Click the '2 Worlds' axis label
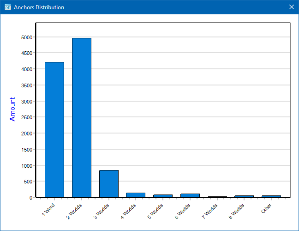The height and width of the screenshot is (231, 299). [74, 211]
